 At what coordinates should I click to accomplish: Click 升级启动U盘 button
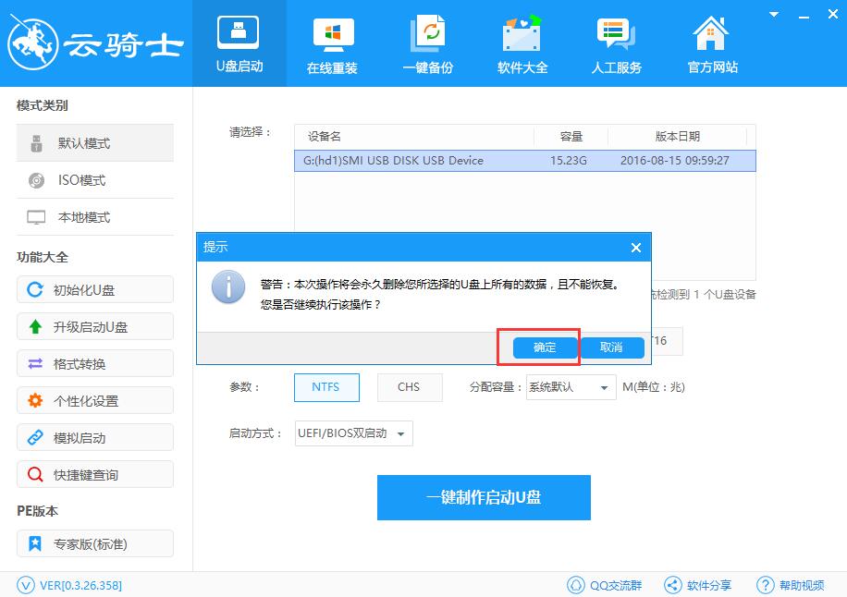[95, 326]
